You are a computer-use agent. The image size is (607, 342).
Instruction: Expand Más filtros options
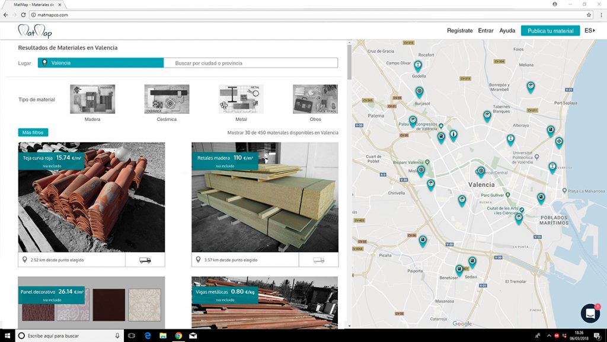33,132
